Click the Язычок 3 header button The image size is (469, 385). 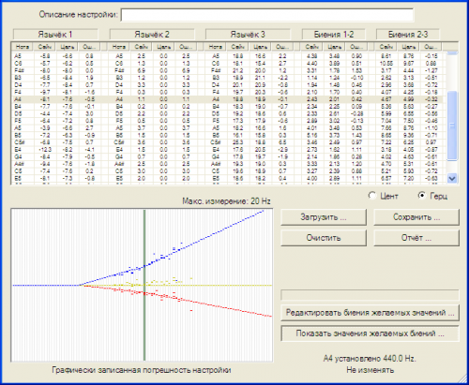point(248,35)
